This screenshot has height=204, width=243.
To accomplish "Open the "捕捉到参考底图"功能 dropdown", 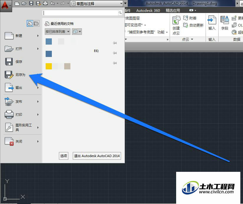I will 167,32.
